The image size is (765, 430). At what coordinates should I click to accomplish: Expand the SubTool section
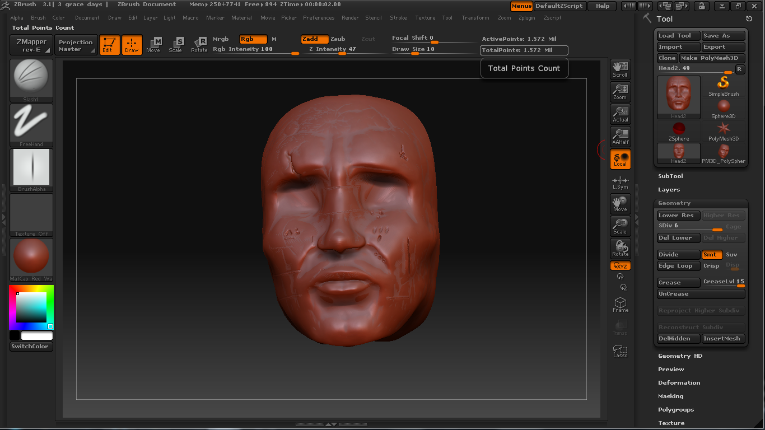[670, 176]
